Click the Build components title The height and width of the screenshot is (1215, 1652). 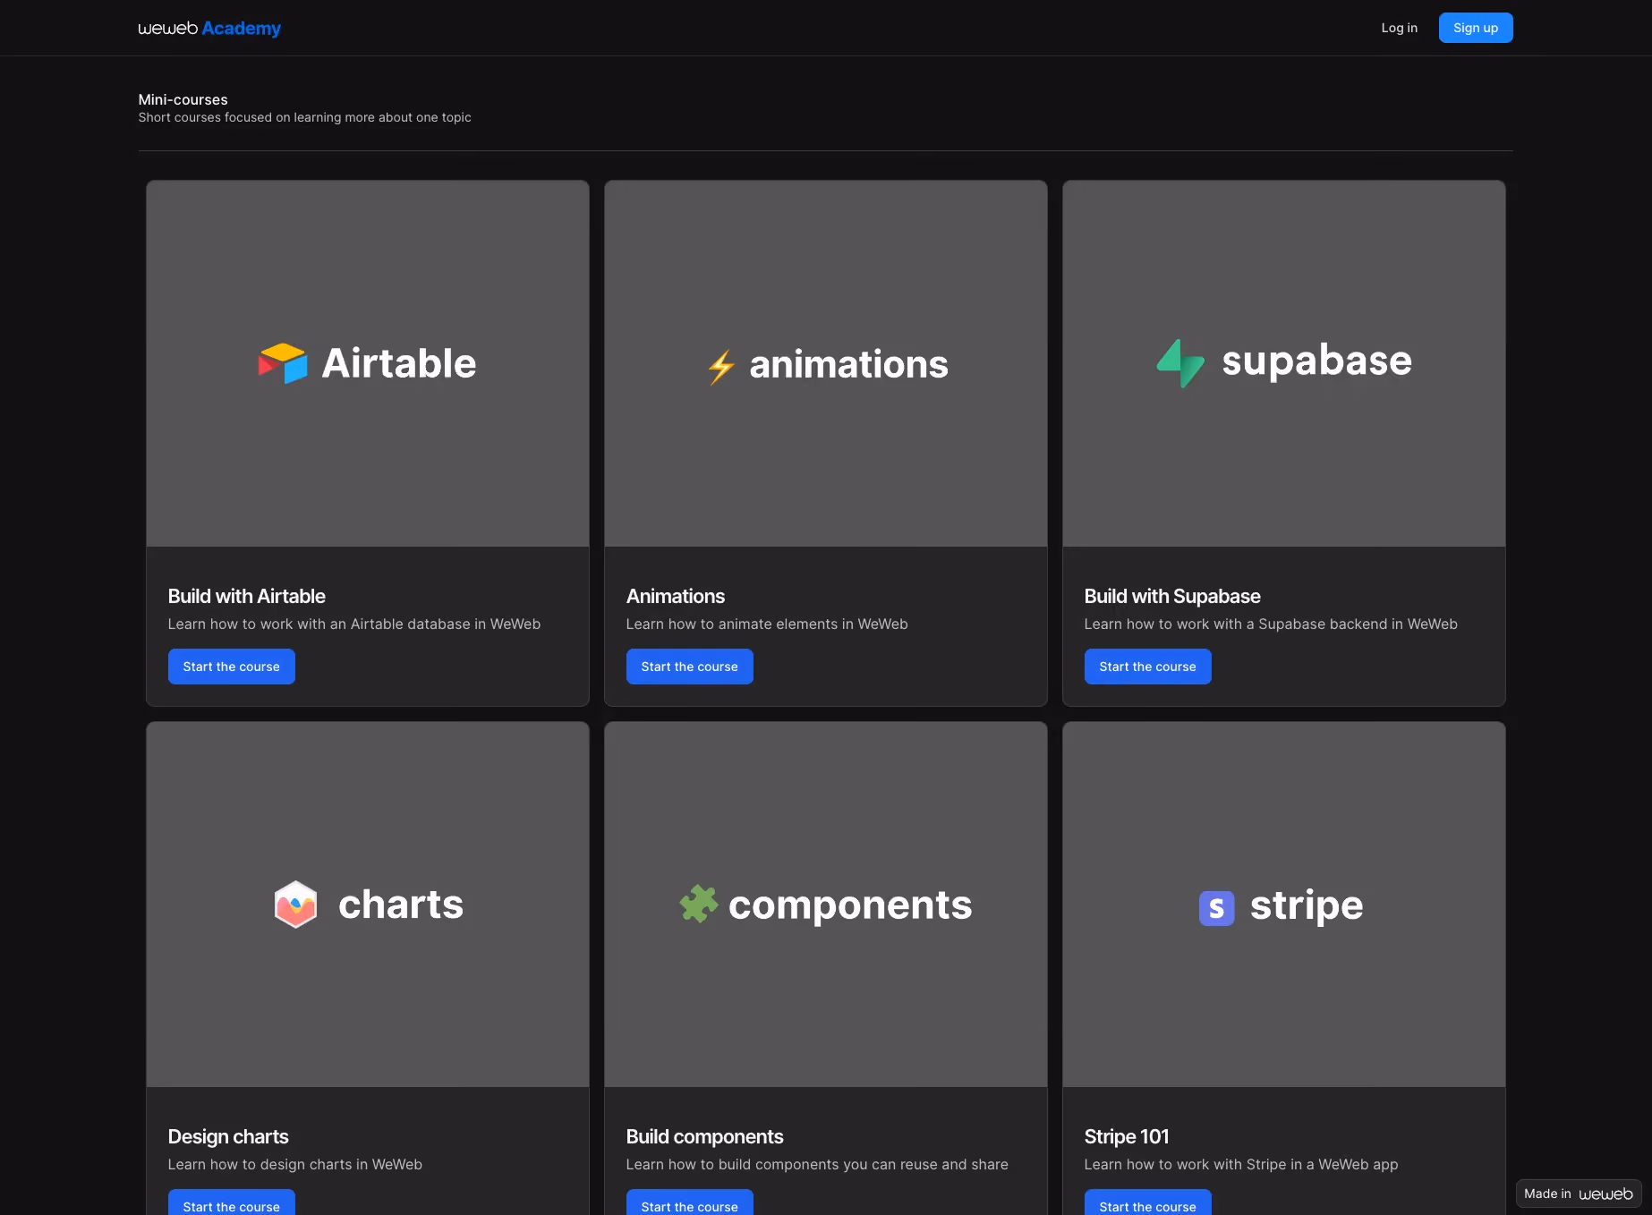tap(705, 1136)
